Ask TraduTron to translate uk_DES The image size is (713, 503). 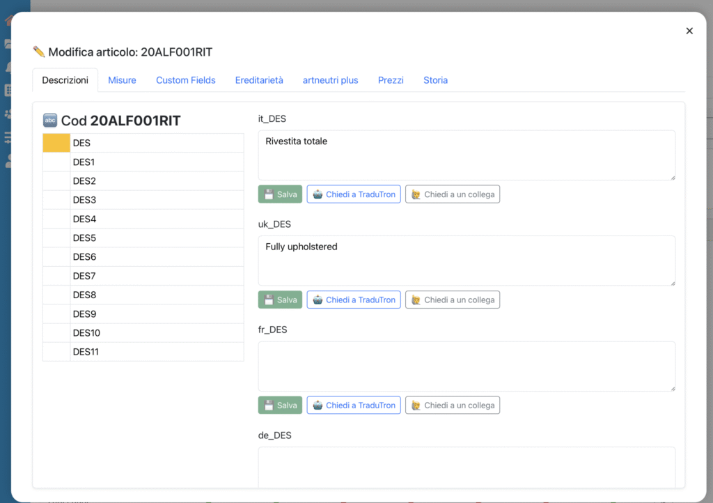pyautogui.click(x=354, y=300)
